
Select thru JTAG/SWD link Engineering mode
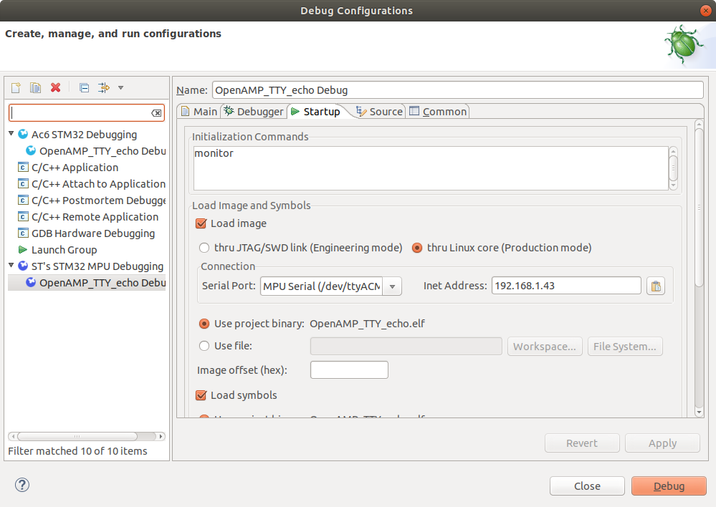point(204,248)
